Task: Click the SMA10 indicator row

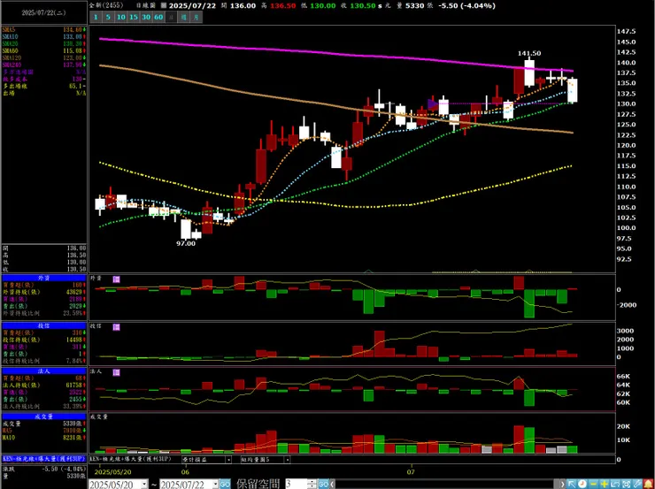Action: 44,37
